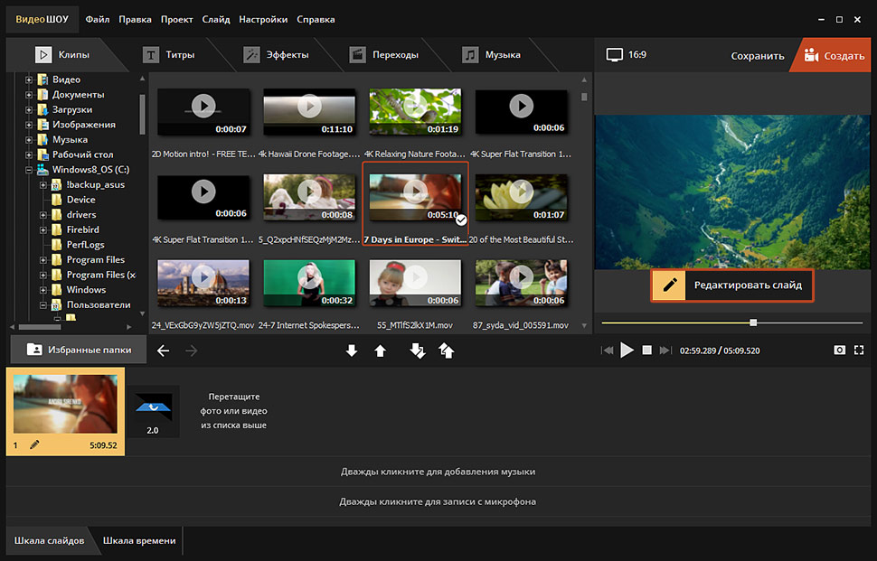The width and height of the screenshot is (877, 561).
Task: Add selected clip down to the timeline
Action: pos(351,351)
